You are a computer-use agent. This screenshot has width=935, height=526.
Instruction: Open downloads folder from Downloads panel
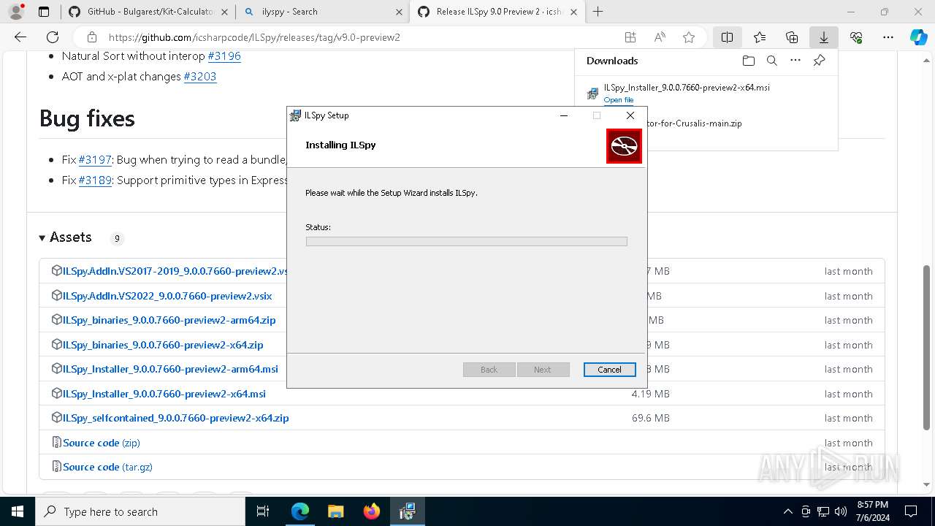click(748, 61)
